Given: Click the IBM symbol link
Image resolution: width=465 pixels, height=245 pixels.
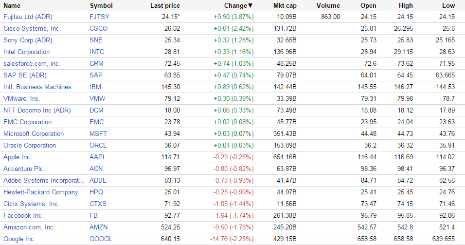Looking at the screenshot, I should coord(96,87).
